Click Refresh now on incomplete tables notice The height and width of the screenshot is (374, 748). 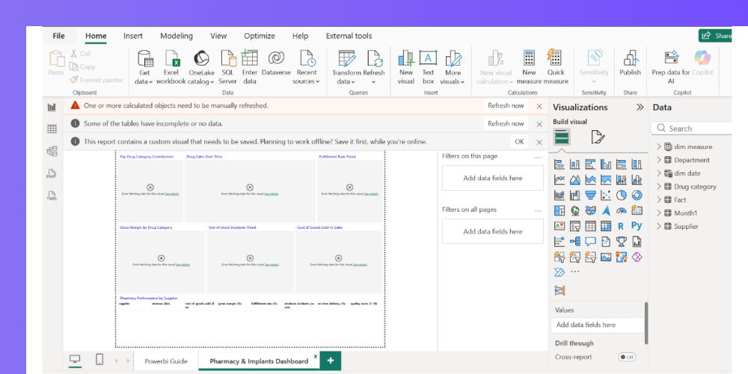coord(506,123)
